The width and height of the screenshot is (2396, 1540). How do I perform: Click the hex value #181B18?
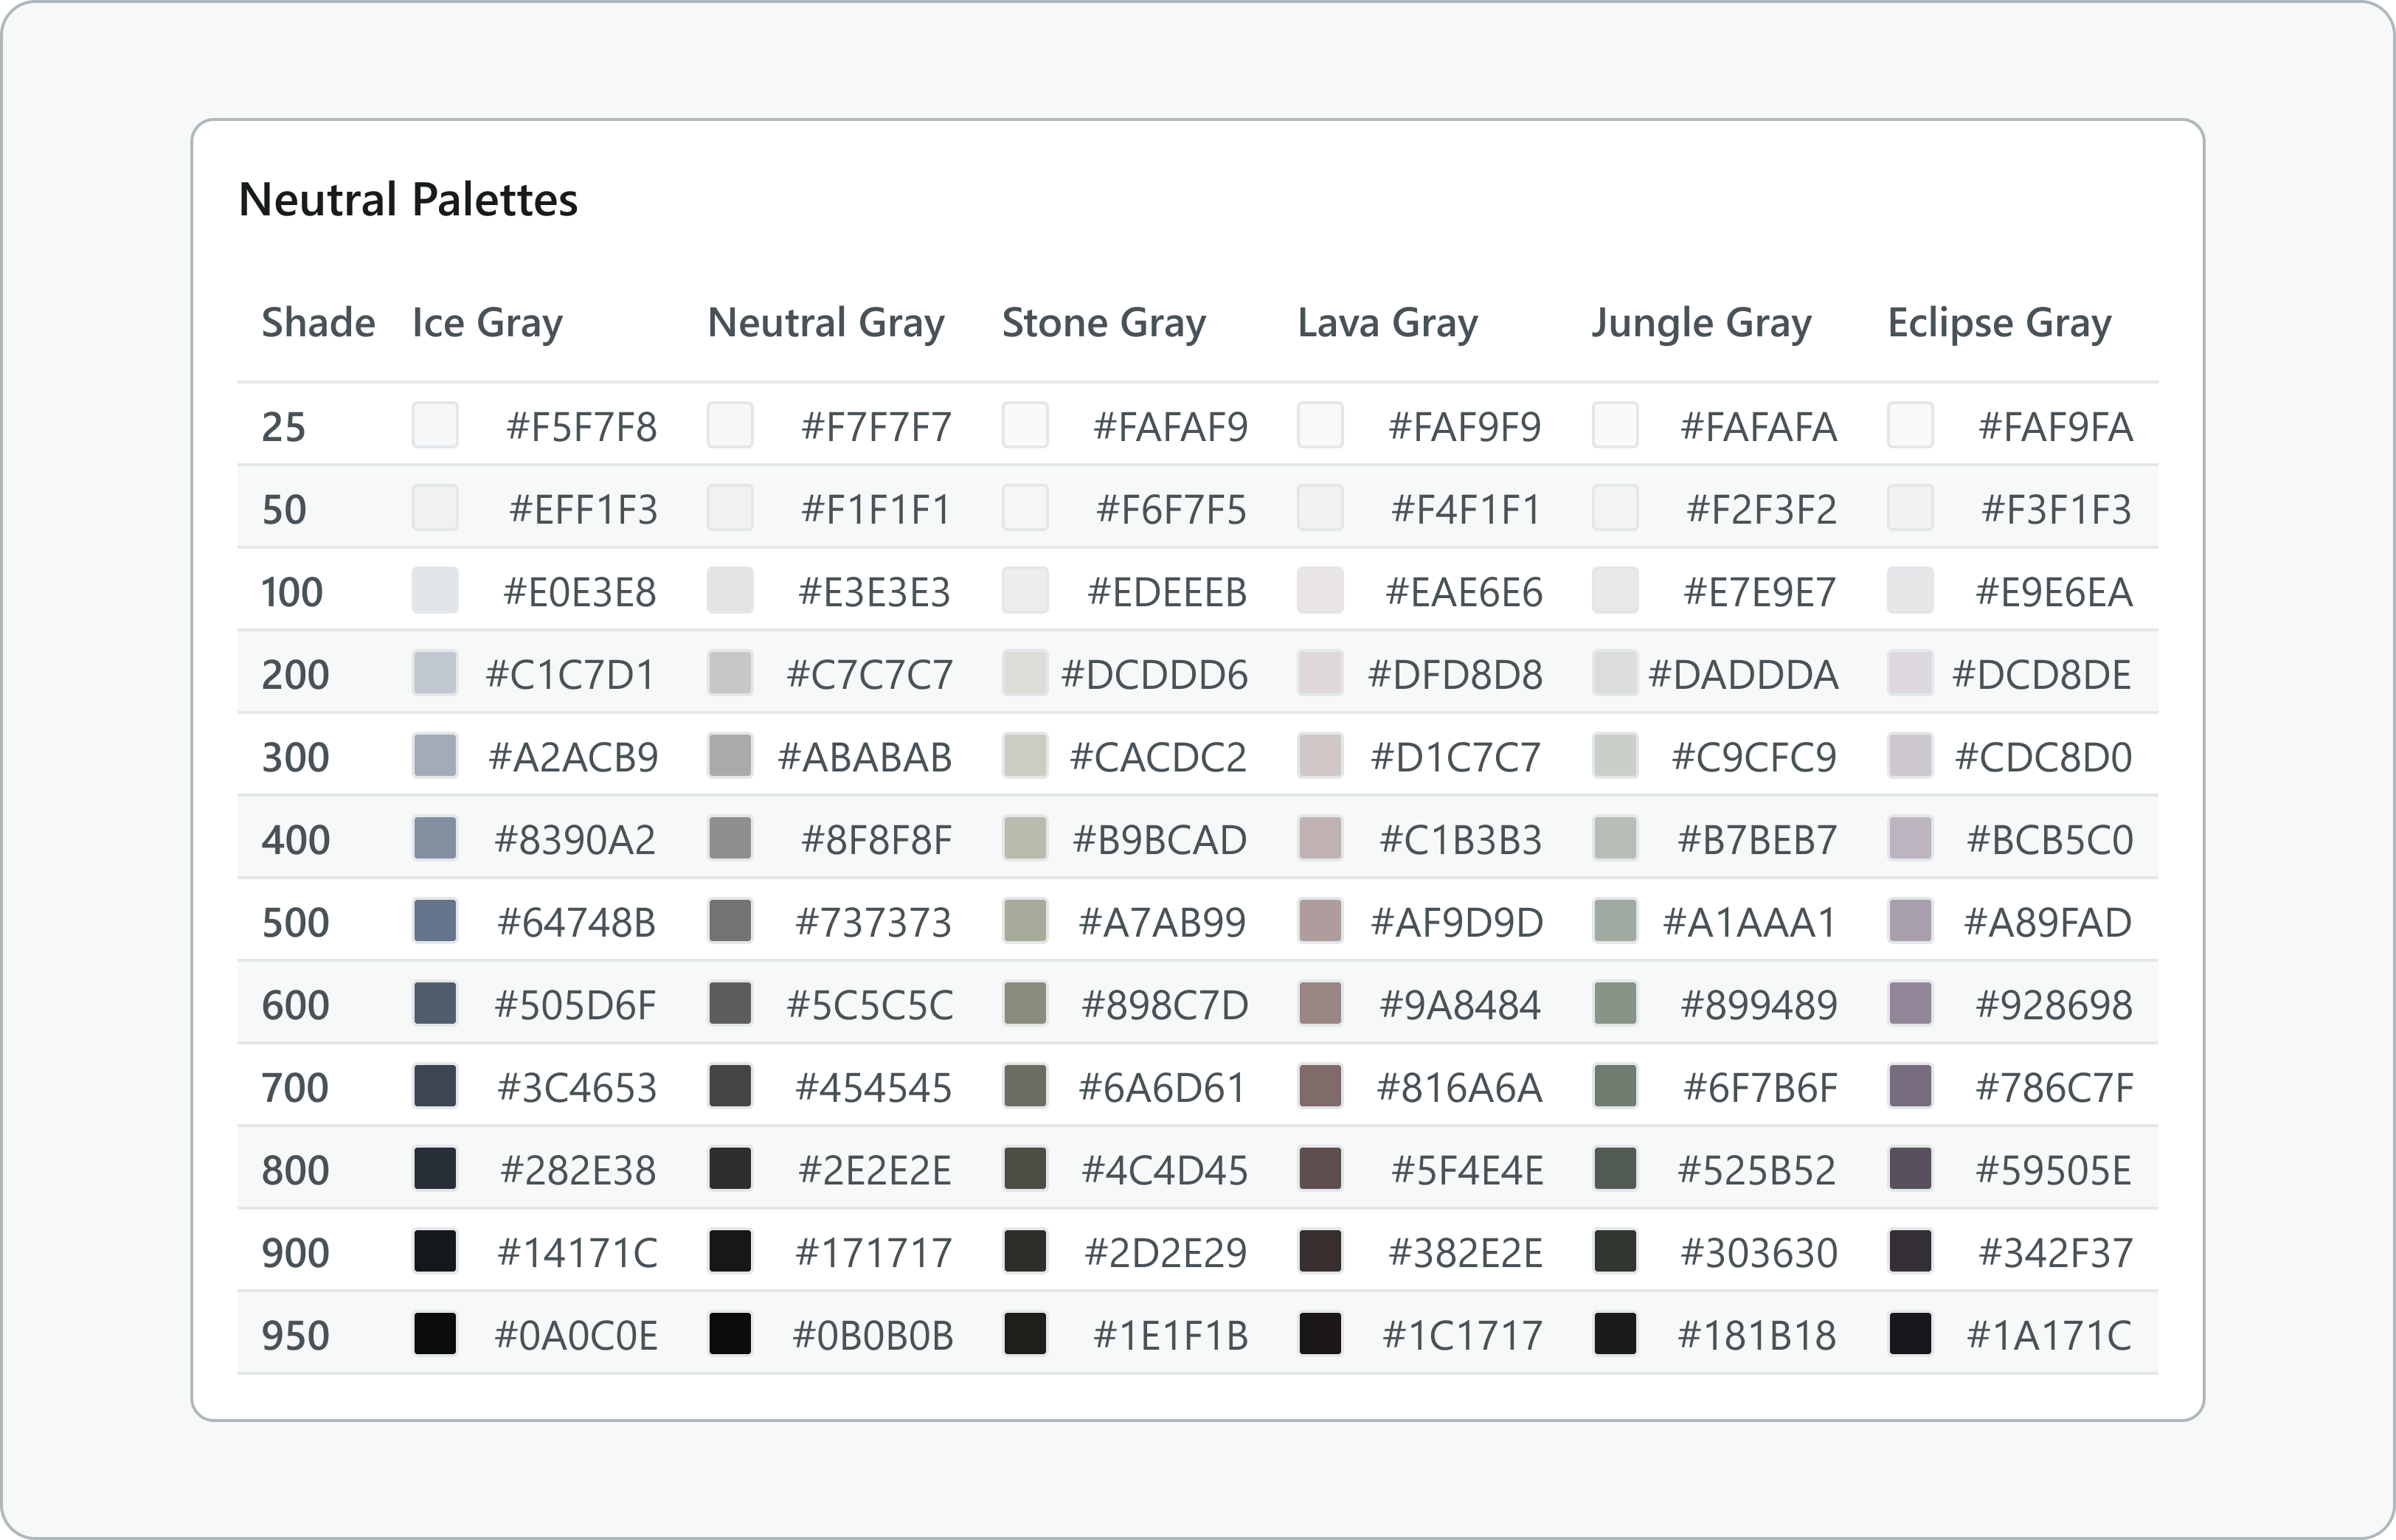click(x=1757, y=1336)
